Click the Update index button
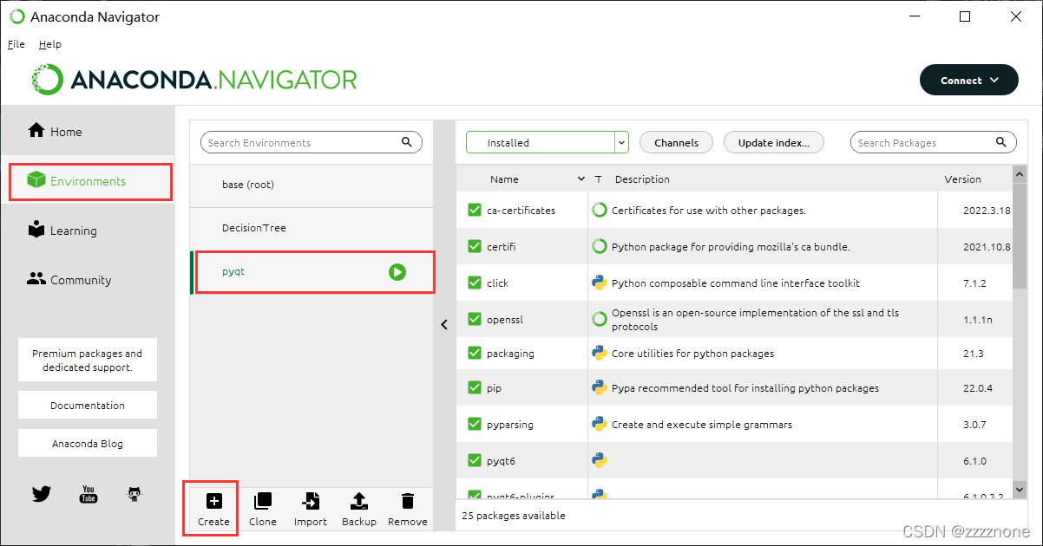1043x546 pixels. [773, 142]
